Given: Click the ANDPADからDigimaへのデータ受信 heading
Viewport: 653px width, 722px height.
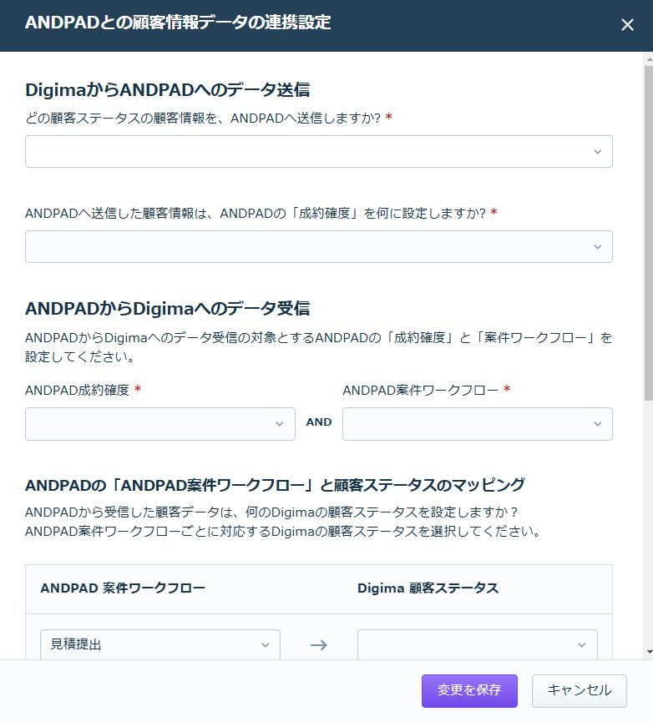Looking at the screenshot, I should [x=168, y=309].
